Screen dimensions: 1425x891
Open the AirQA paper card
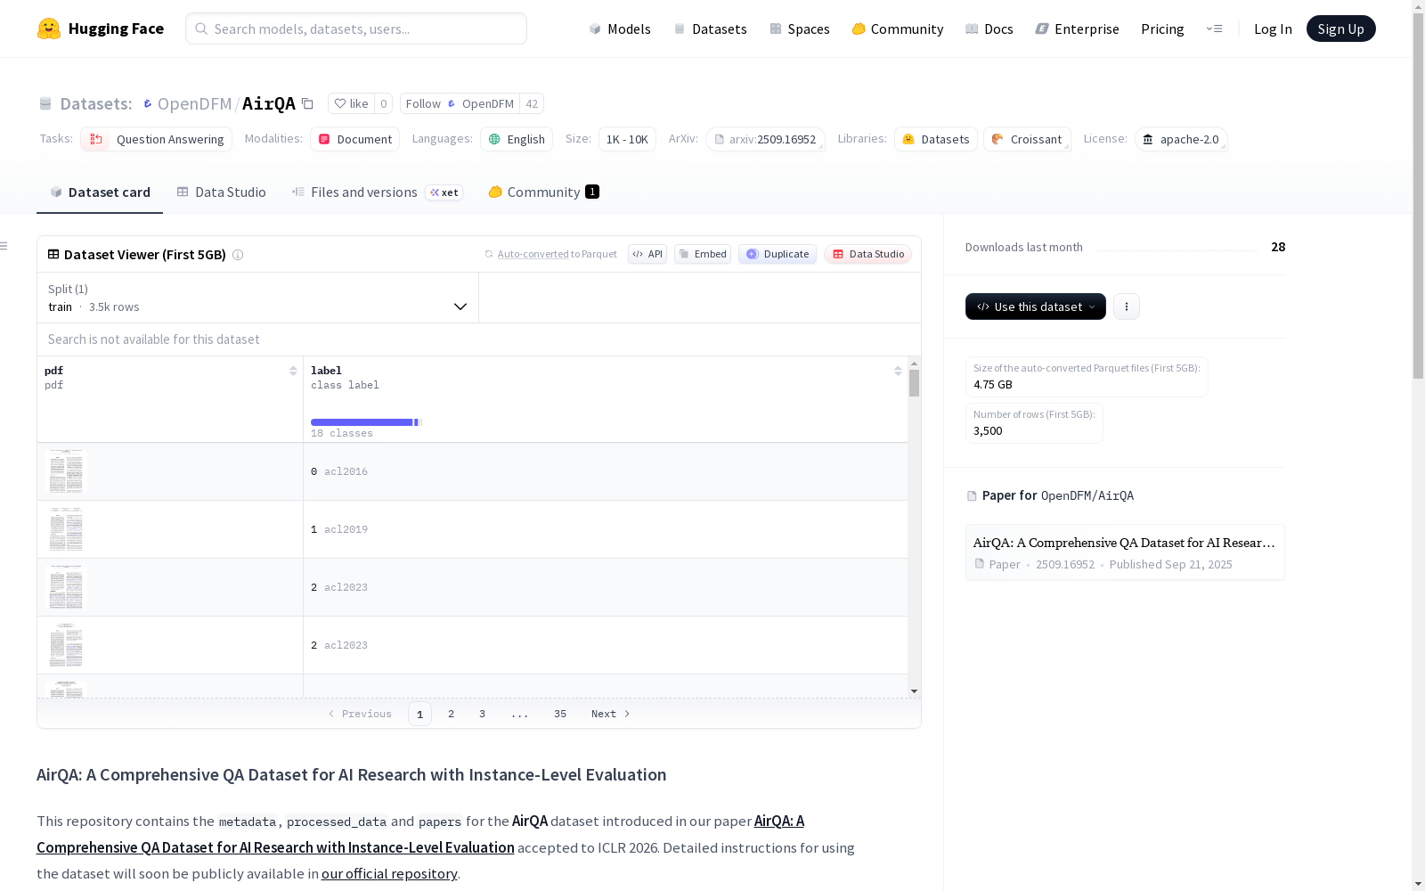click(1125, 552)
